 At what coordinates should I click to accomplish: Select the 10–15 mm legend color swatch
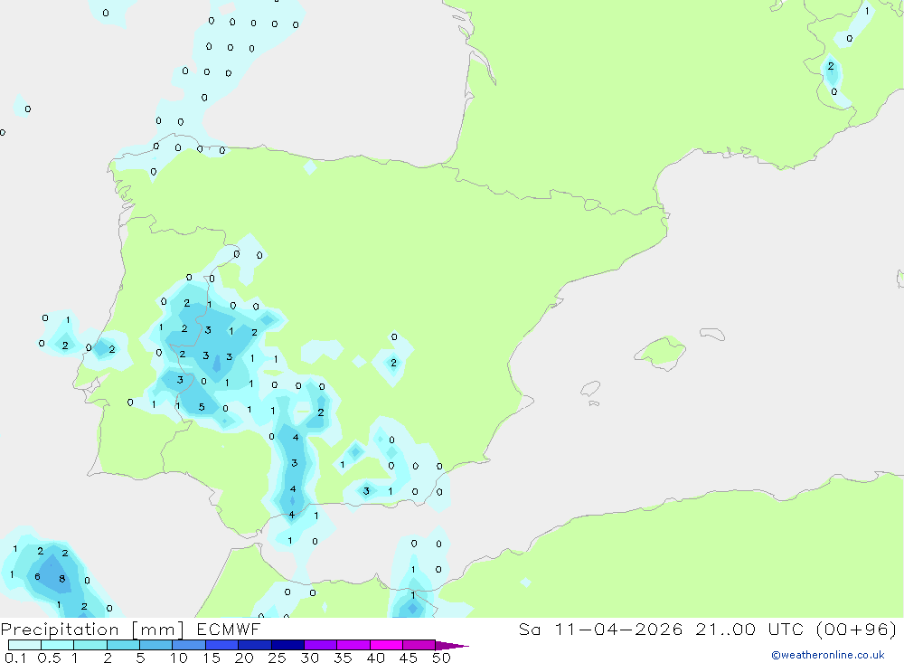(x=189, y=645)
